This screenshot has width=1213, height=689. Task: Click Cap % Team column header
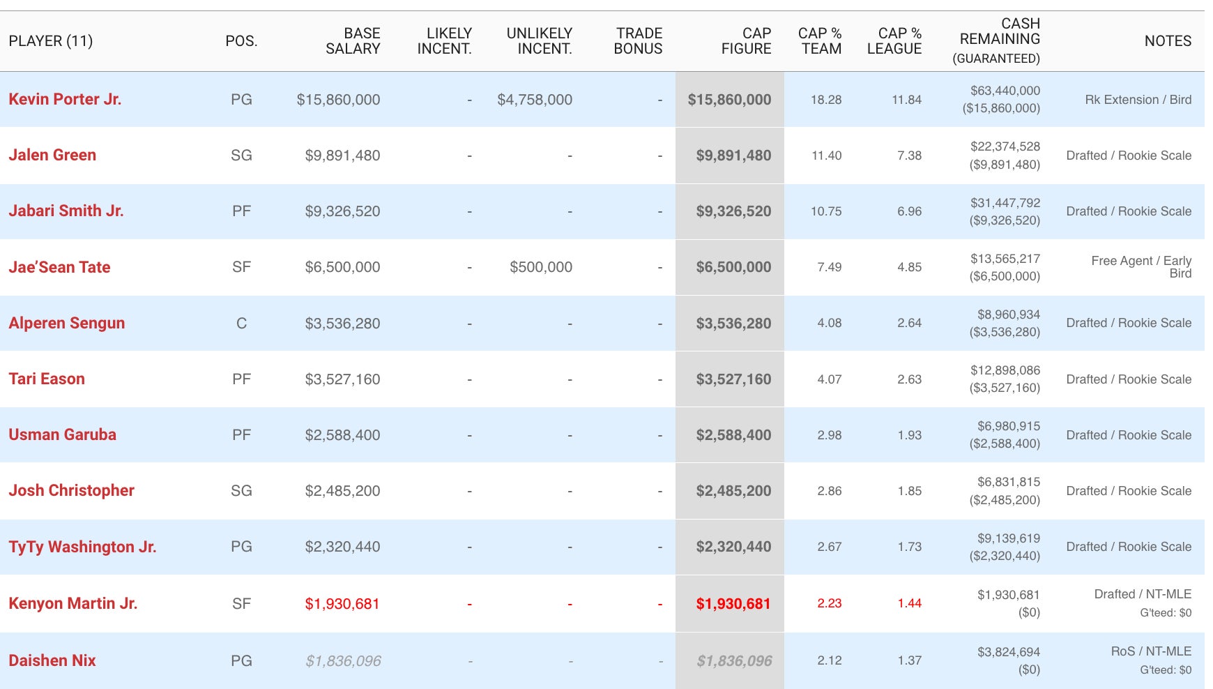click(x=820, y=41)
